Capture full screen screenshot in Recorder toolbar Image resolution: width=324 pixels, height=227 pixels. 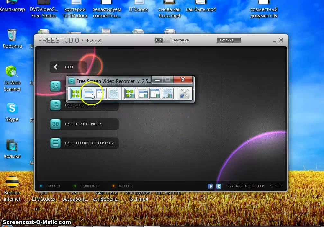76,94
